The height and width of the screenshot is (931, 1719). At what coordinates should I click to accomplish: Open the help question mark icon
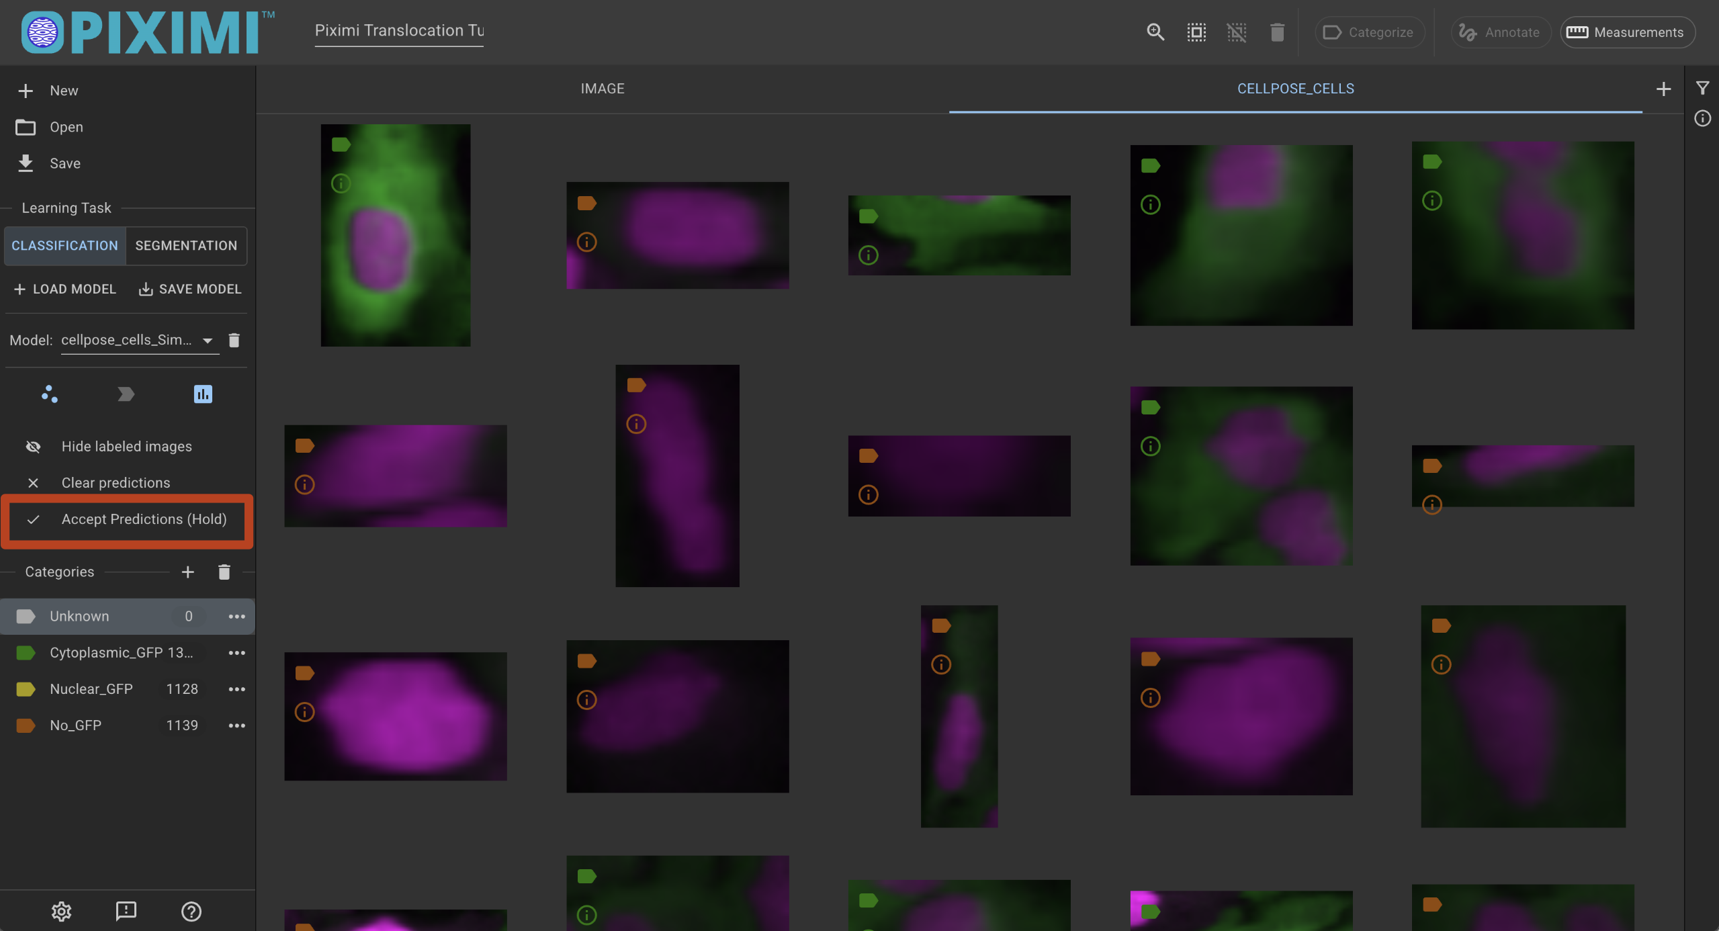(191, 911)
